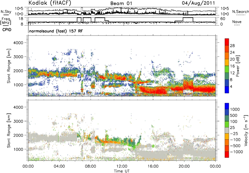Click the 'Power [dB]' colorbar label
This screenshot has width=249, height=173.
tap(237, 66)
